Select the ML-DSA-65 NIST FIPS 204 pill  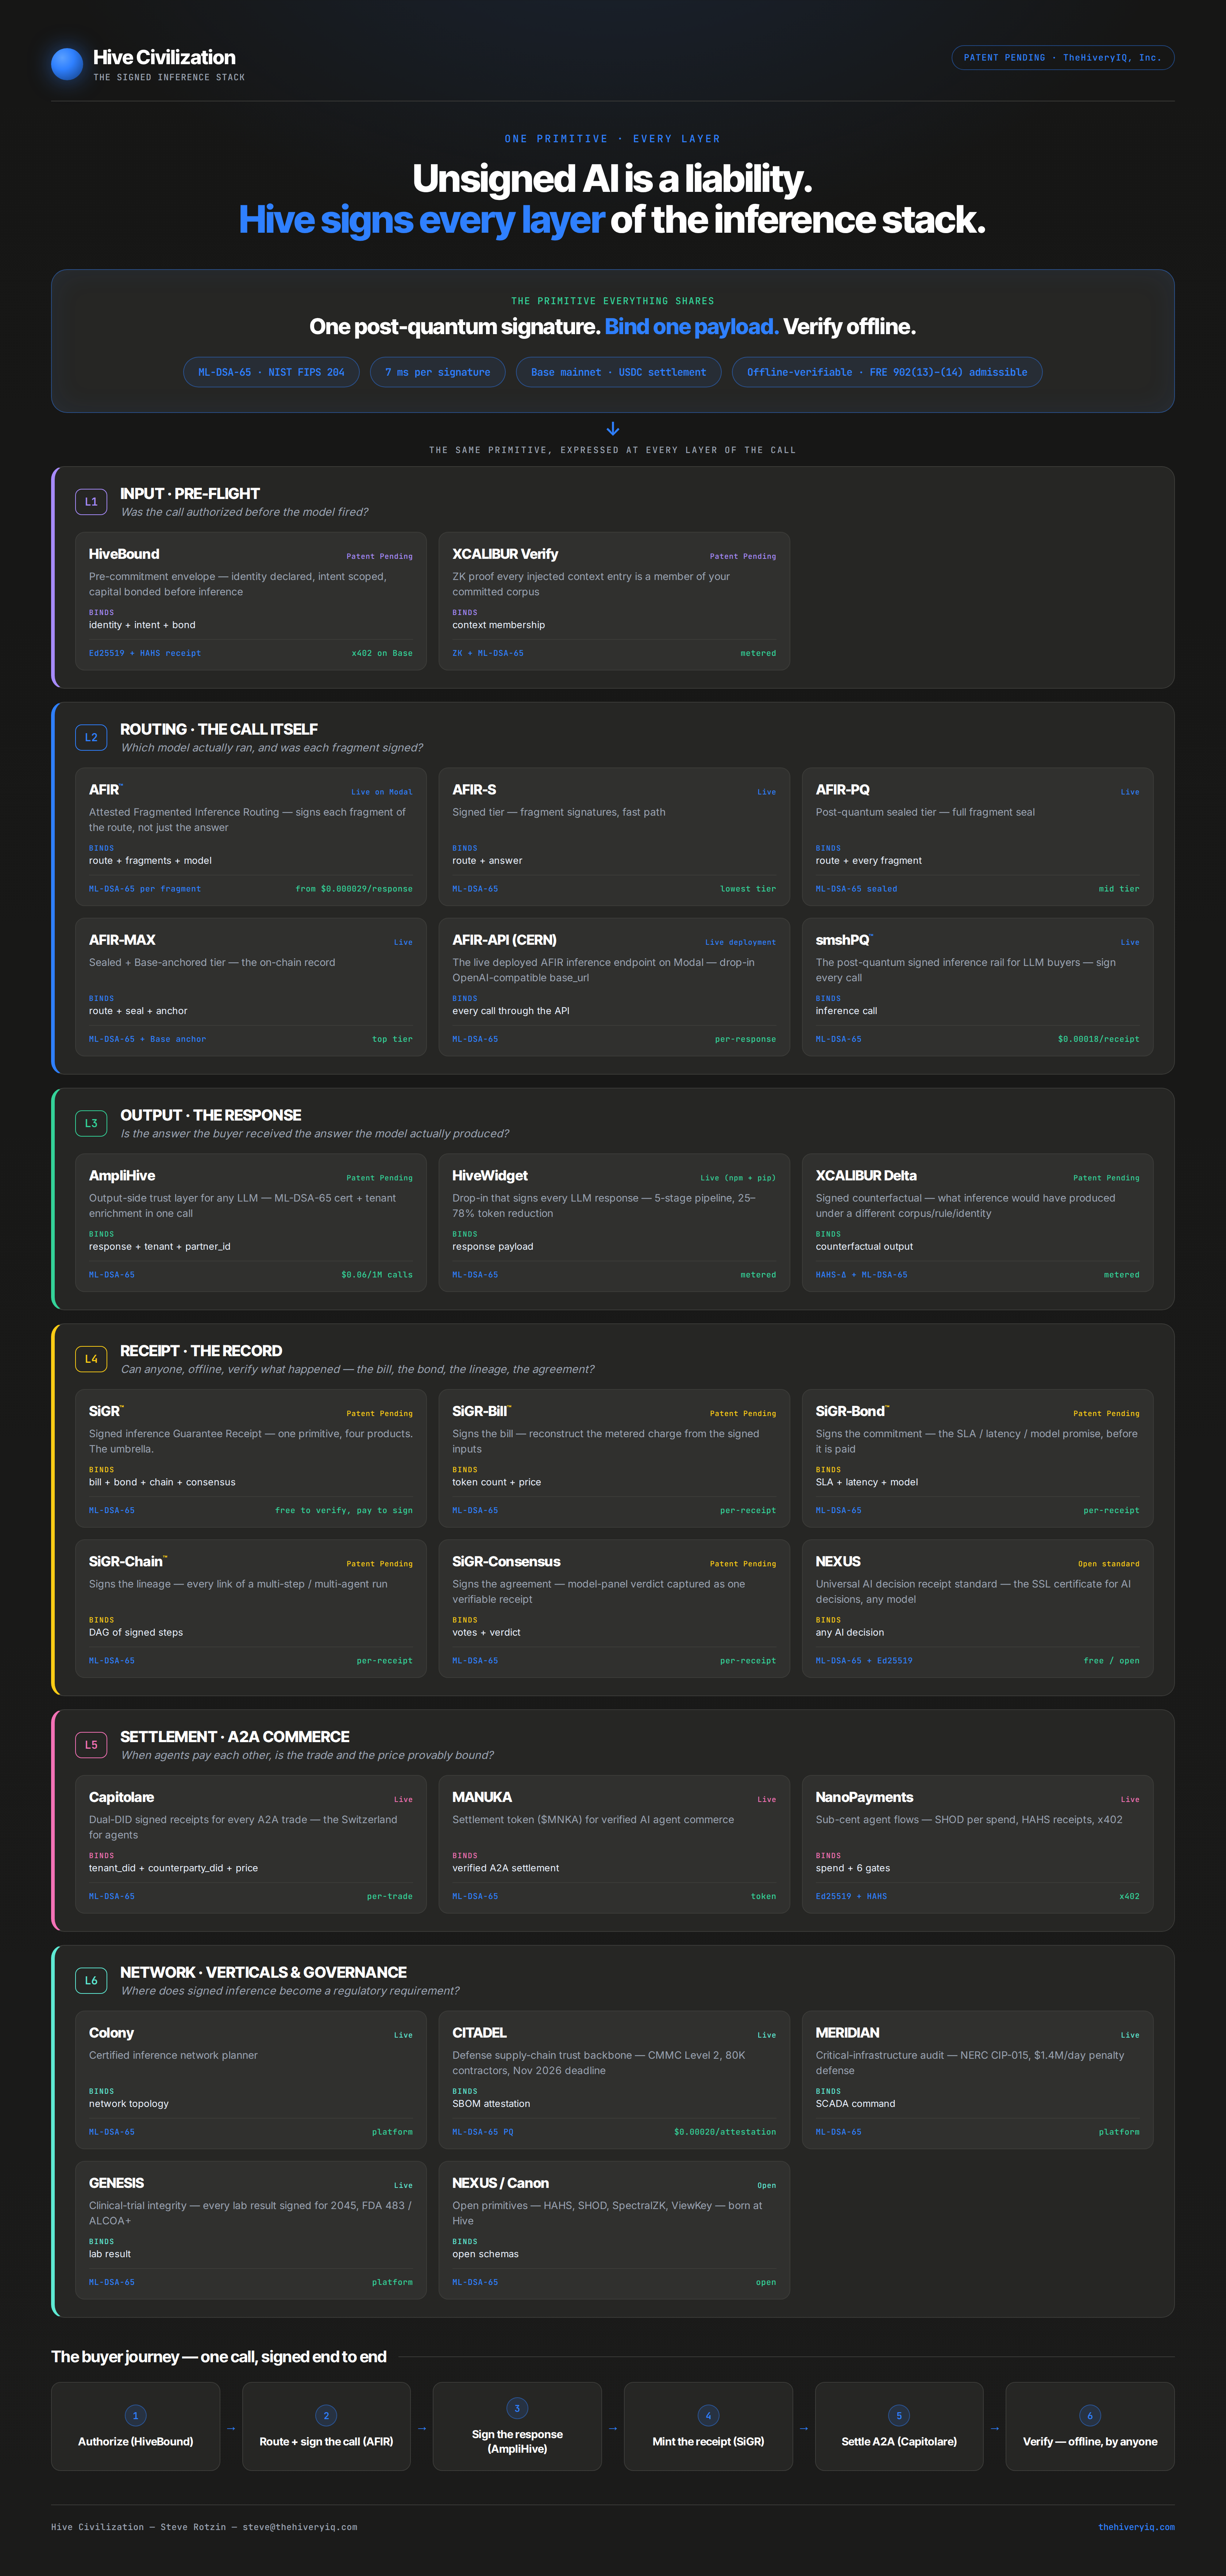tap(271, 372)
